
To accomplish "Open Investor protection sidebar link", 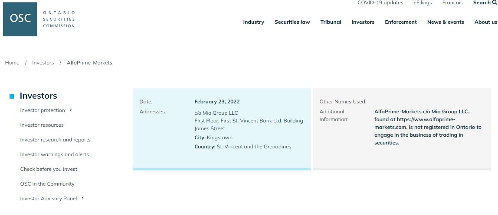I will click(x=43, y=110).
